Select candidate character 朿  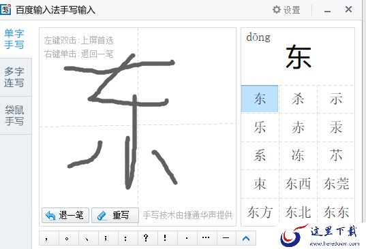[x=260, y=184]
